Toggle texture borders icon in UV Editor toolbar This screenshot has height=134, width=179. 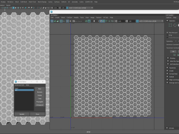pyautogui.click(x=61, y=21)
